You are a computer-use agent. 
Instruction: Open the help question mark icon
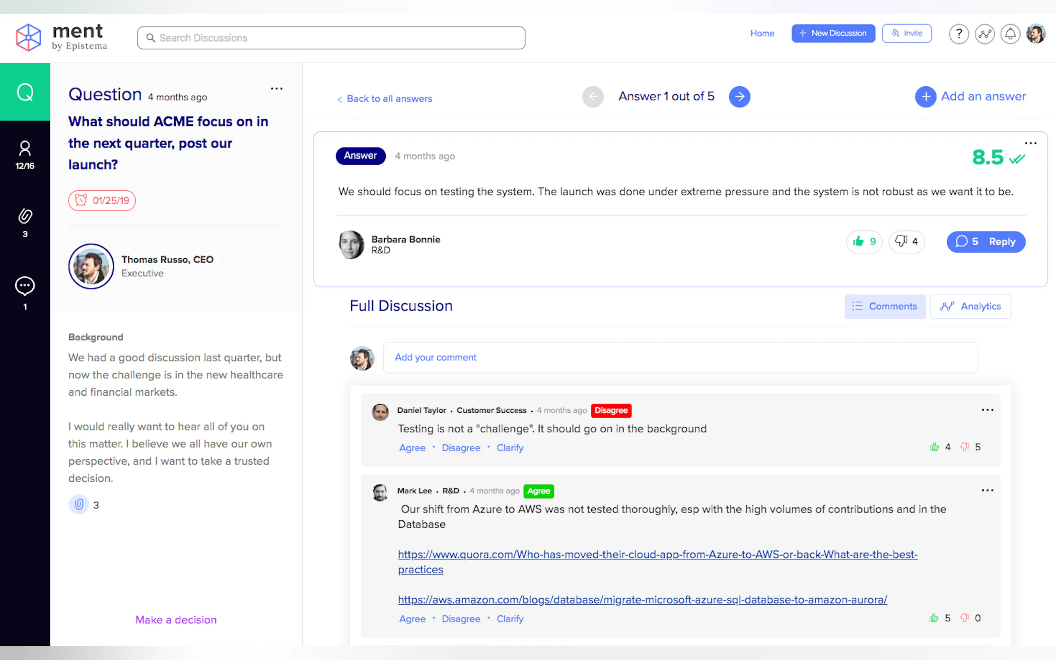958,34
